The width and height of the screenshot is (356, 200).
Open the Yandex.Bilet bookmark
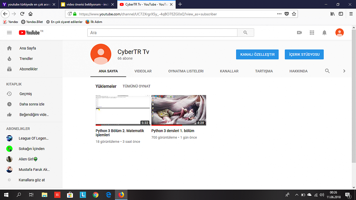pyautogui.click(x=32, y=22)
